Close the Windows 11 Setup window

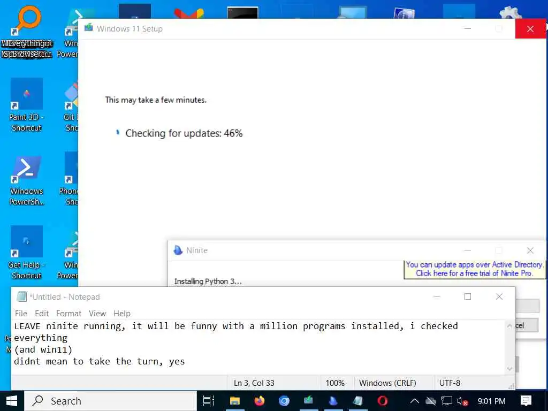coord(530,29)
